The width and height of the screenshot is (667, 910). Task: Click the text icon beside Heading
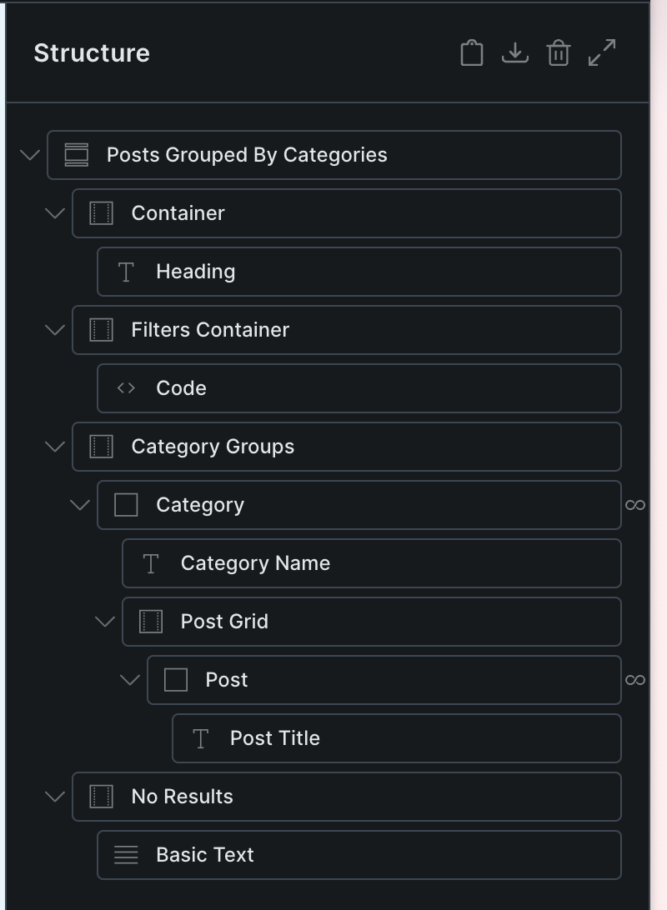click(126, 272)
